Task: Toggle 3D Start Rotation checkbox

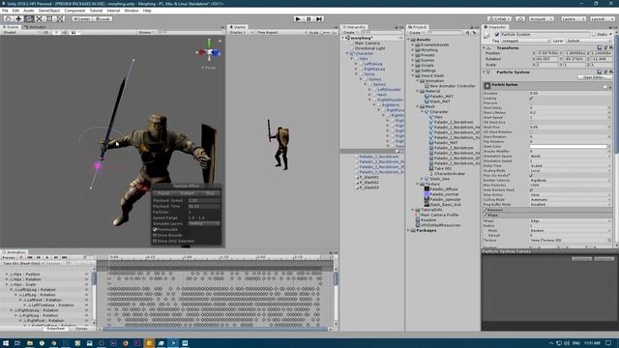Action: point(531,132)
